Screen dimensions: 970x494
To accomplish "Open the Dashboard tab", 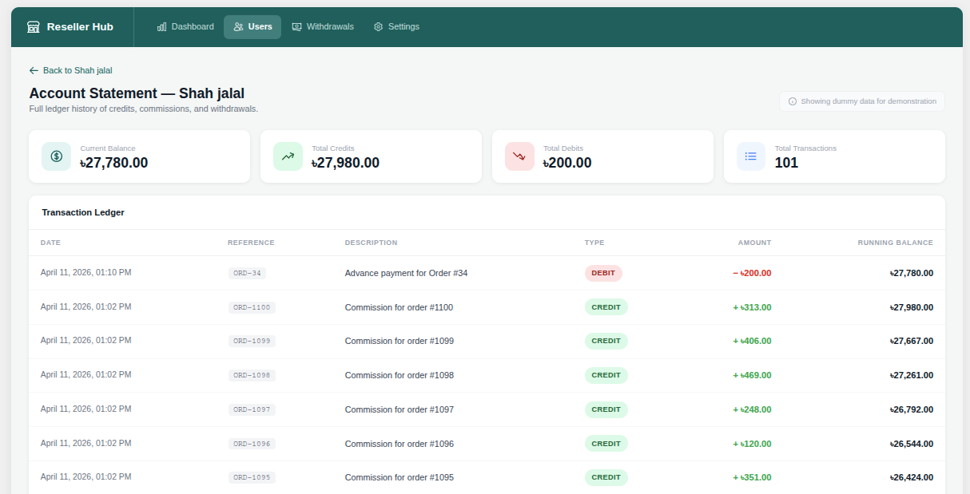I will coord(185,27).
